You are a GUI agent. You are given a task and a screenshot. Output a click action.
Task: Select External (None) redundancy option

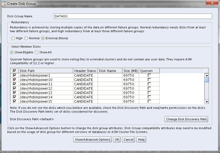tap(43, 38)
